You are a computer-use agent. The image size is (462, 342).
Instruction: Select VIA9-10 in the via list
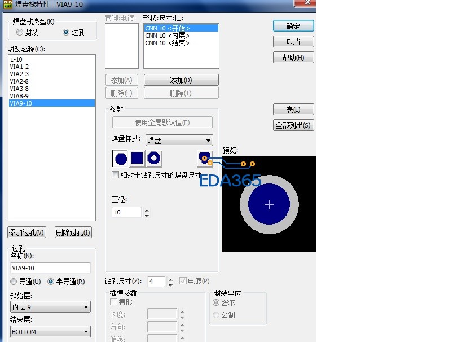click(51, 103)
